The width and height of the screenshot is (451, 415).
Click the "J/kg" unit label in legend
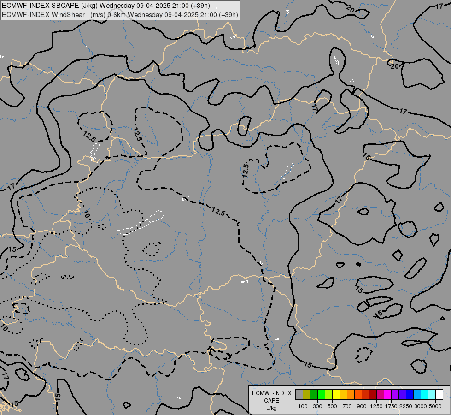(x=271, y=408)
